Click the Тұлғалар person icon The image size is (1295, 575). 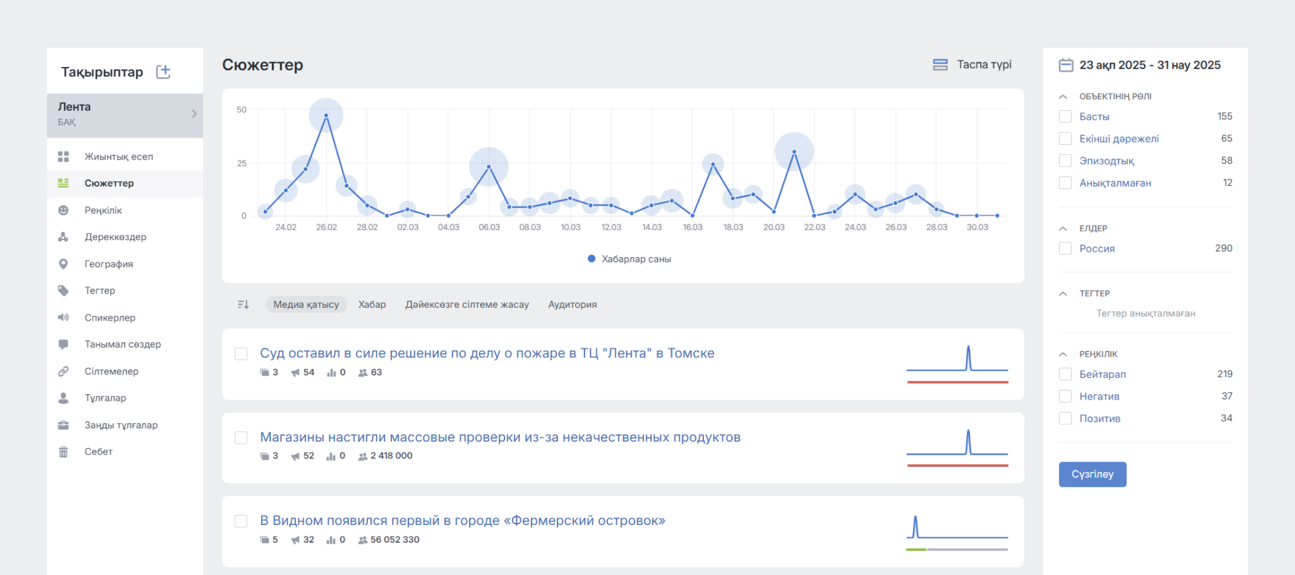pyautogui.click(x=64, y=398)
